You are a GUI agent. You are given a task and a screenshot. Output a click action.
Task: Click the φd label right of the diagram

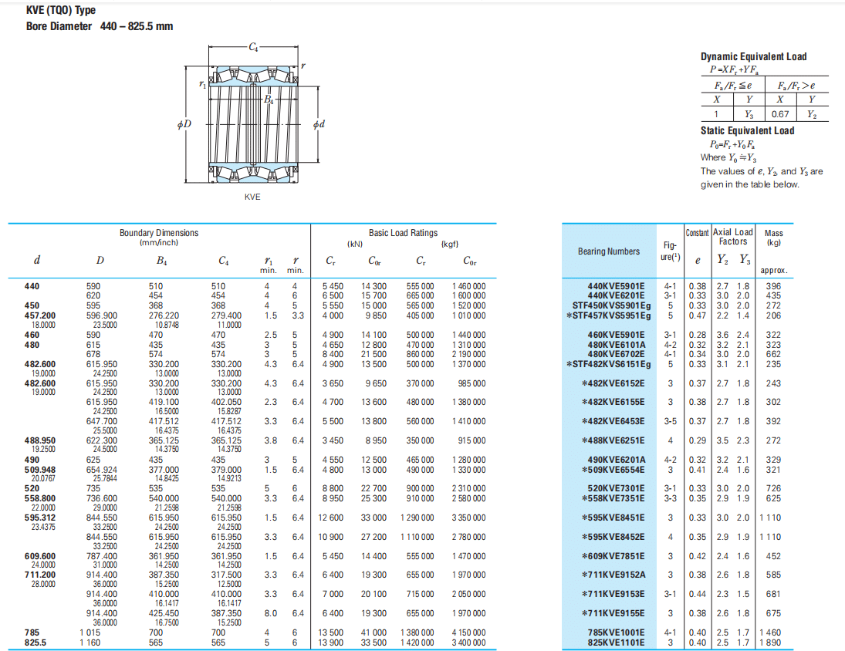[319, 124]
